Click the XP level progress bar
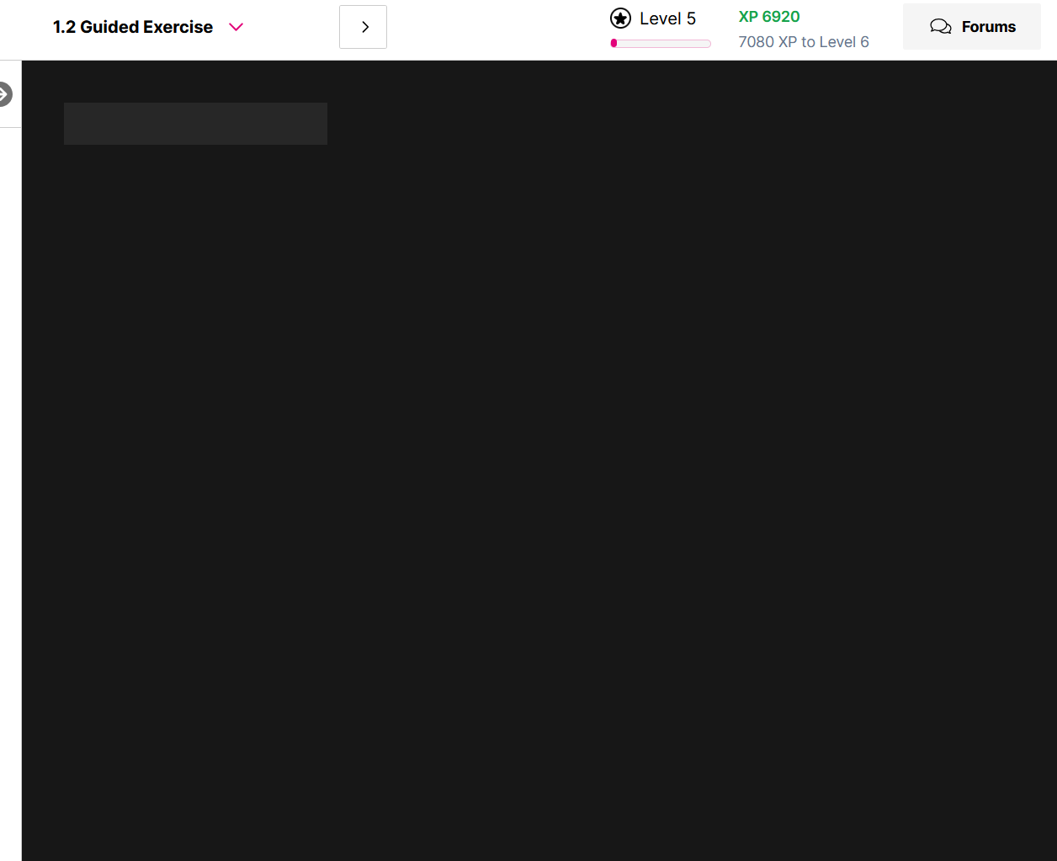This screenshot has width=1057, height=861. point(661,43)
